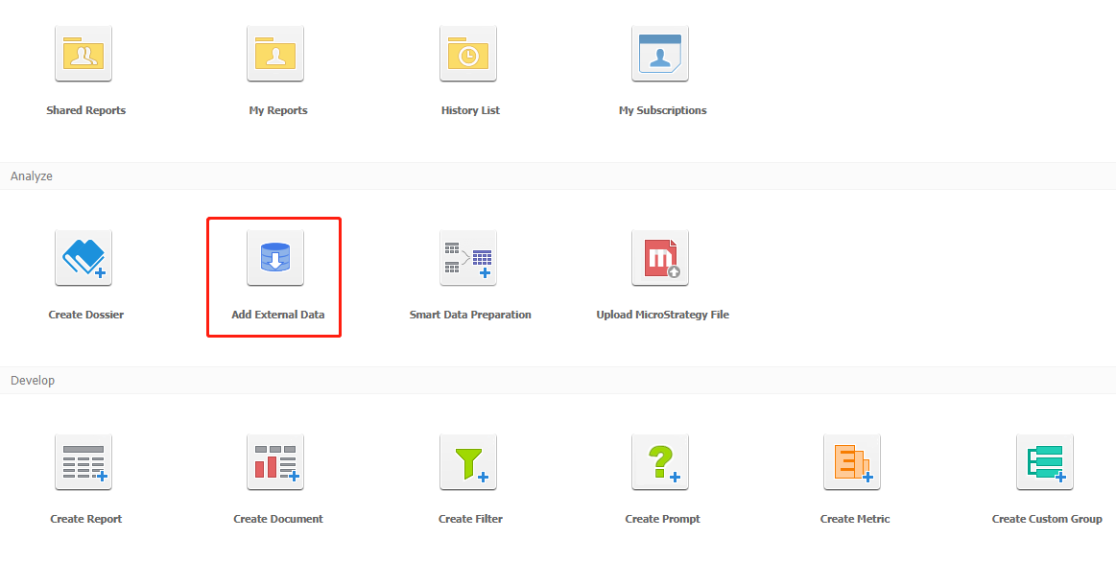
Task: Click the Develop section header
Action: (33, 381)
